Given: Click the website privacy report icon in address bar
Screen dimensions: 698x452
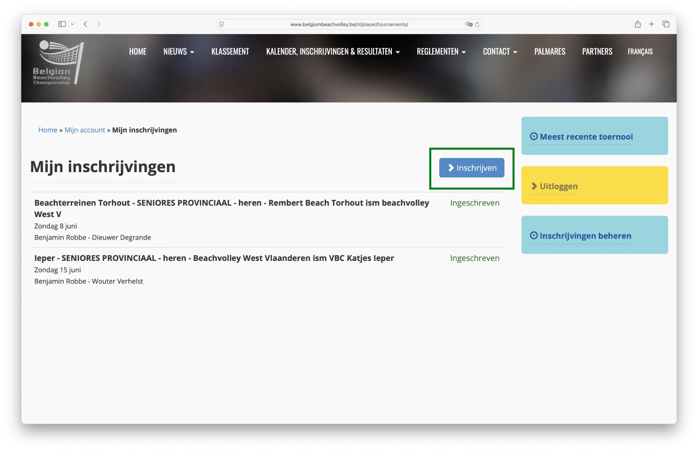Looking at the screenshot, I should (221, 24).
